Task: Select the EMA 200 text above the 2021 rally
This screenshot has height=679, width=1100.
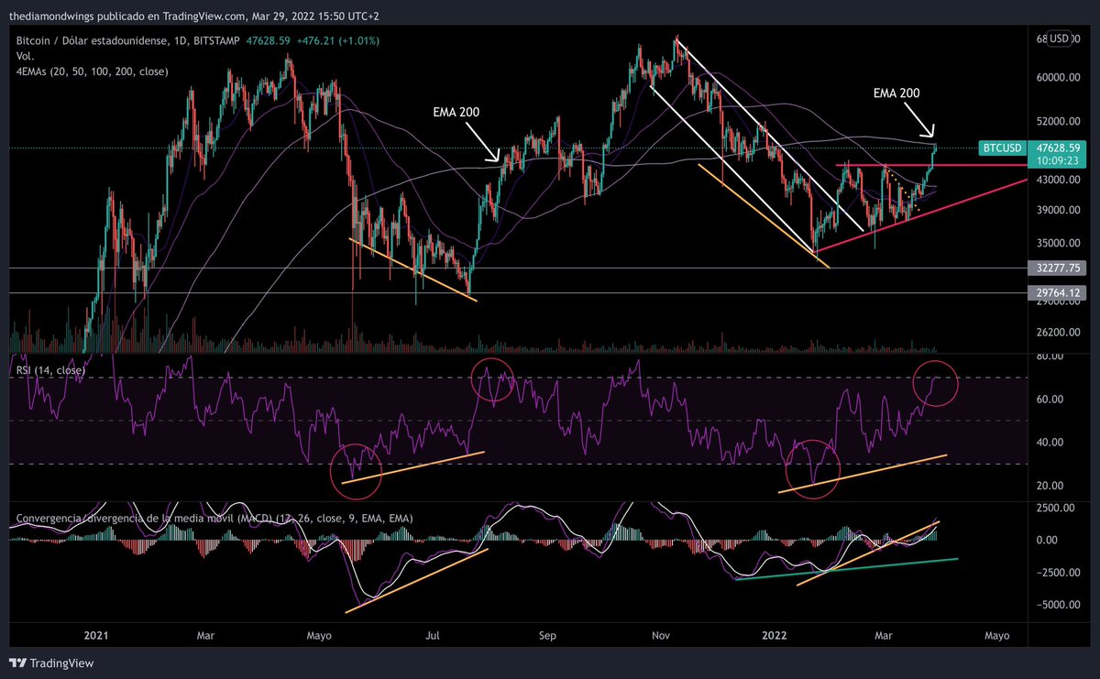Action: [x=457, y=112]
